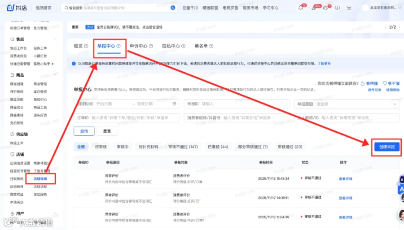Click the calendar icon in date field
404x230 pixels.
click(175, 104)
